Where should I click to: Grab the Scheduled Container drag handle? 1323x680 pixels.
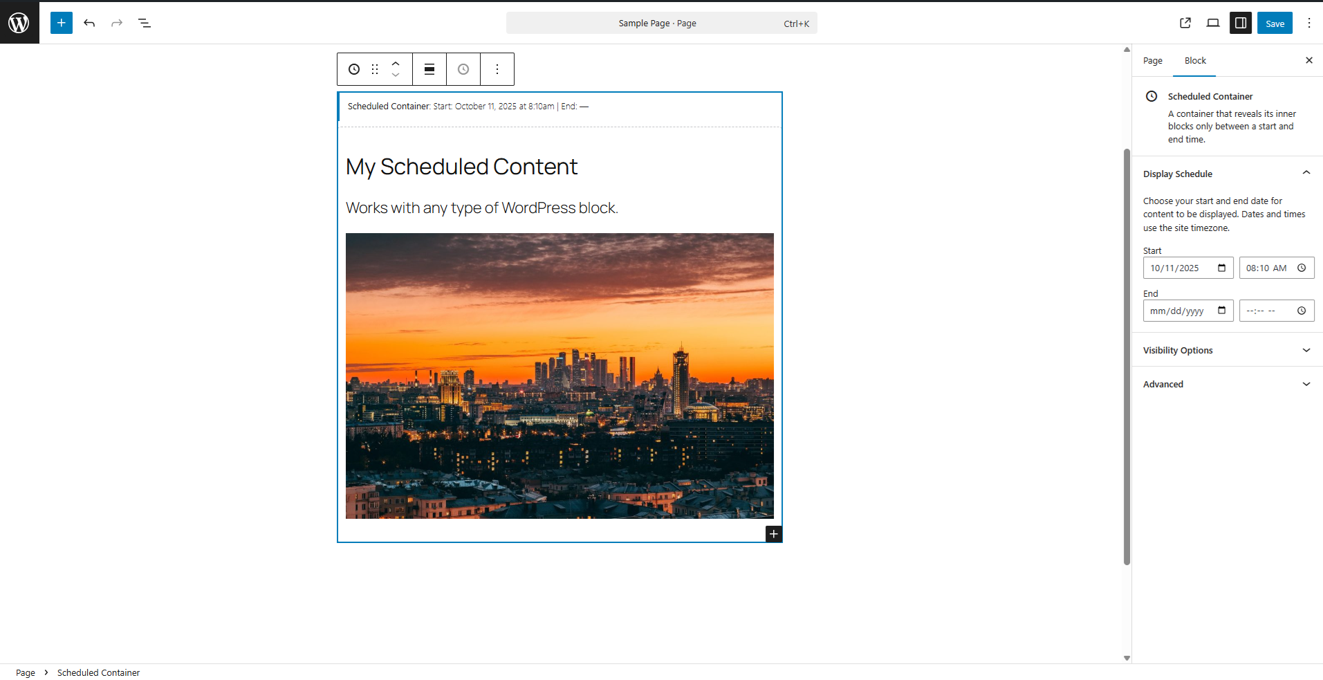[x=374, y=69]
